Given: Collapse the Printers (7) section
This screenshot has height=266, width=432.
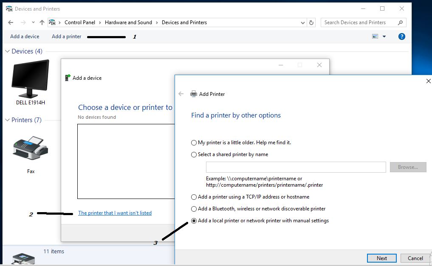Looking at the screenshot, I should 7,120.
